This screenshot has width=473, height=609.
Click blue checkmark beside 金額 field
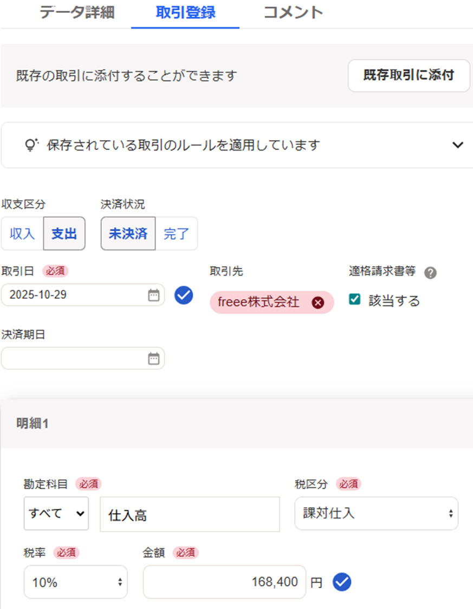(342, 582)
